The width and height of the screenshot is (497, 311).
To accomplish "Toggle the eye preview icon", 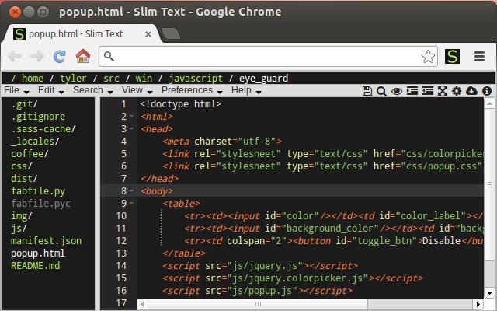I will (x=397, y=92).
